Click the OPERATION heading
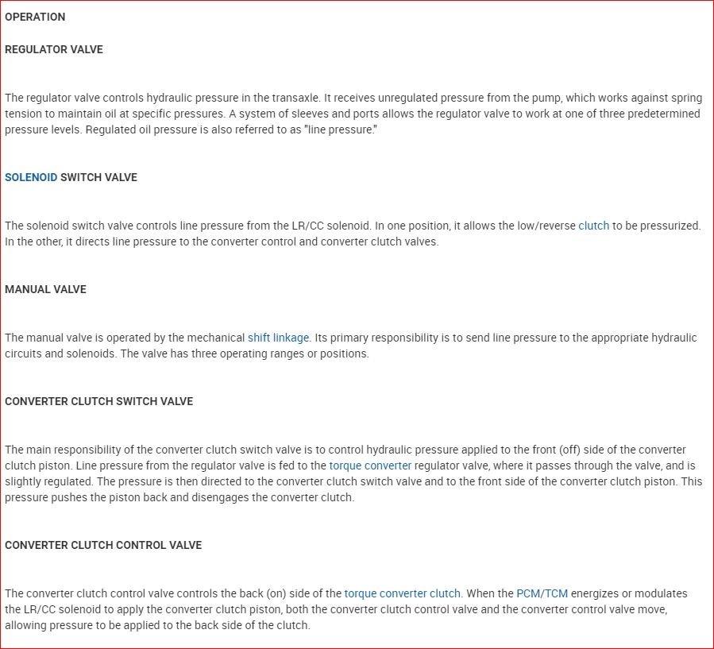The width and height of the screenshot is (714, 649). click(35, 17)
